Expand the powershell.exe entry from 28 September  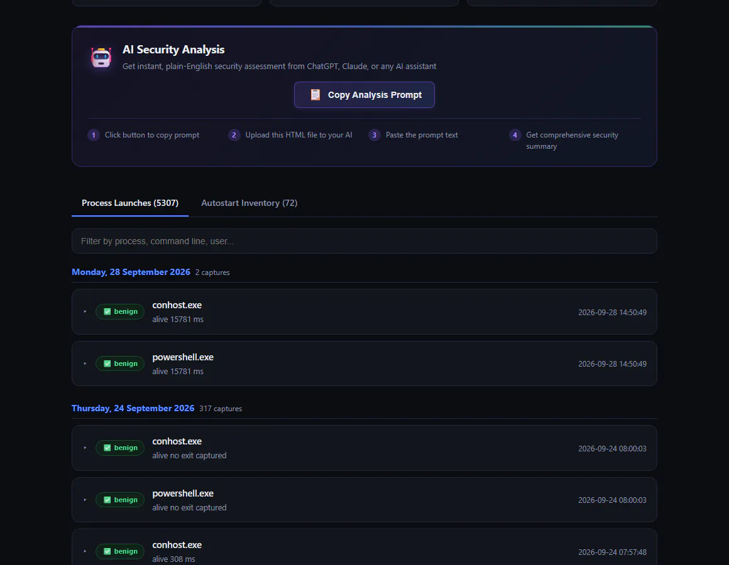pos(85,363)
